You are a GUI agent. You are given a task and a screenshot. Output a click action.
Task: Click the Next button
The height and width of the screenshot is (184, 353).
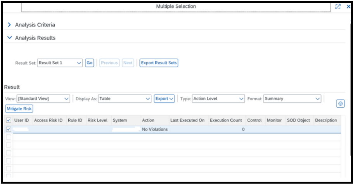[128, 63]
